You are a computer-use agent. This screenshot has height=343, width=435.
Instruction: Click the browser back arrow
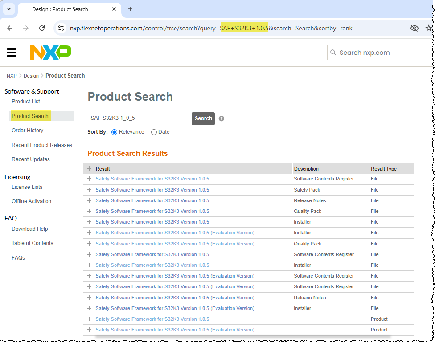tap(10, 28)
